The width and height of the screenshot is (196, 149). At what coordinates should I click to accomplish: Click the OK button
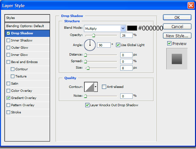point(177,17)
